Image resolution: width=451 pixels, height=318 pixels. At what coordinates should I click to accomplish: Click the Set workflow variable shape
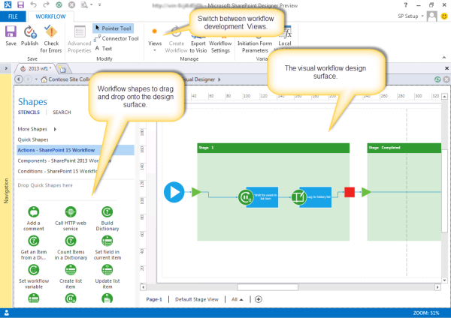(x=34, y=277)
